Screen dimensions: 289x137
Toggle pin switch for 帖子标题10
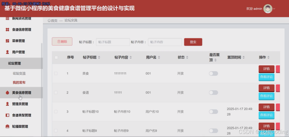tap(213, 112)
